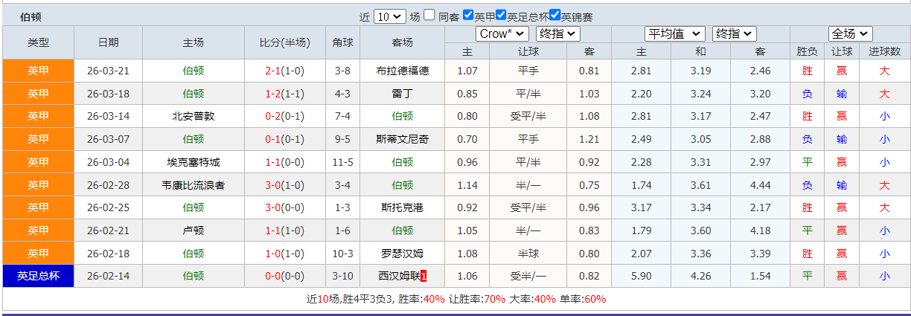Click the score 0-0(0-0) vs 西汉姆联
The width and height of the screenshot is (911, 316).
pyautogui.click(x=286, y=276)
